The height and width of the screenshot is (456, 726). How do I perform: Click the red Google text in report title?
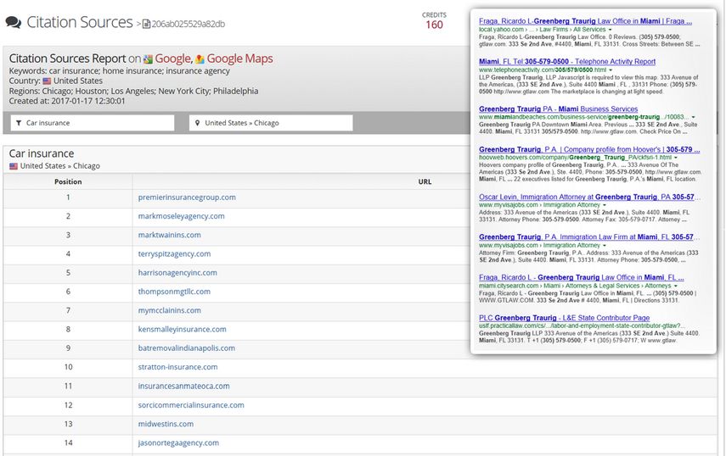click(172, 58)
